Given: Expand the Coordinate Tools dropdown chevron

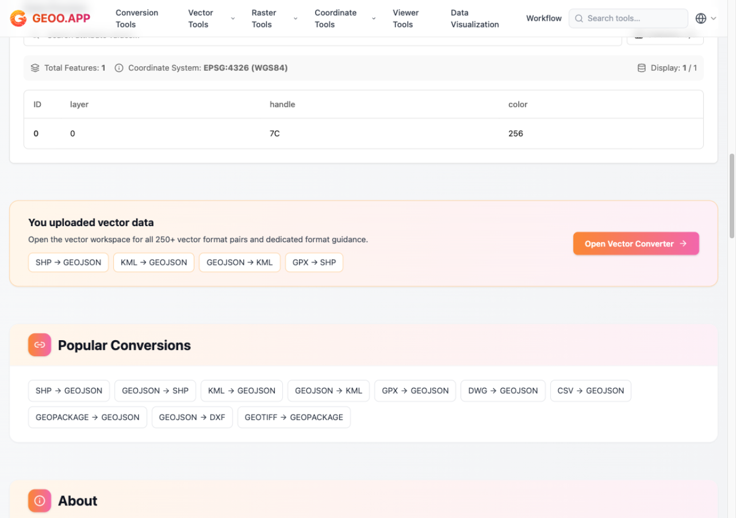Looking at the screenshot, I should coord(374,18).
